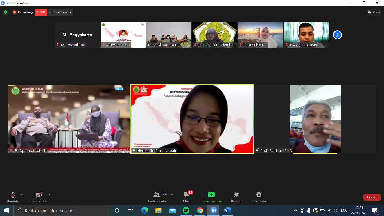Open the Participants panel
384x216 pixels.
pos(157,197)
